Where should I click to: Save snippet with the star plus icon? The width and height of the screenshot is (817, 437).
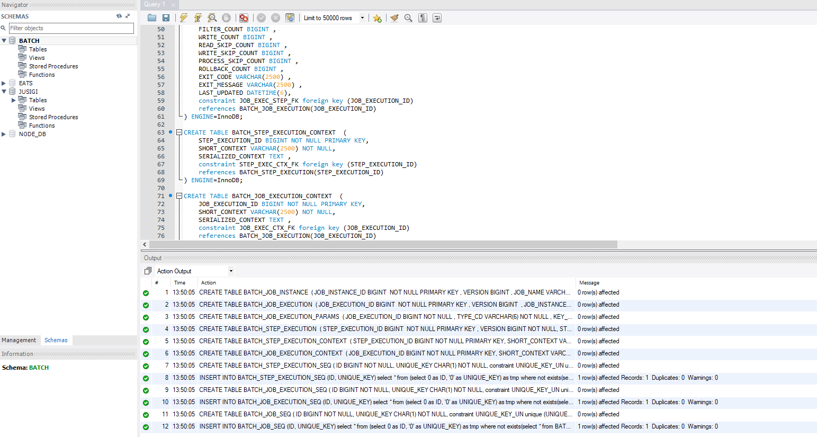point(377,18)
